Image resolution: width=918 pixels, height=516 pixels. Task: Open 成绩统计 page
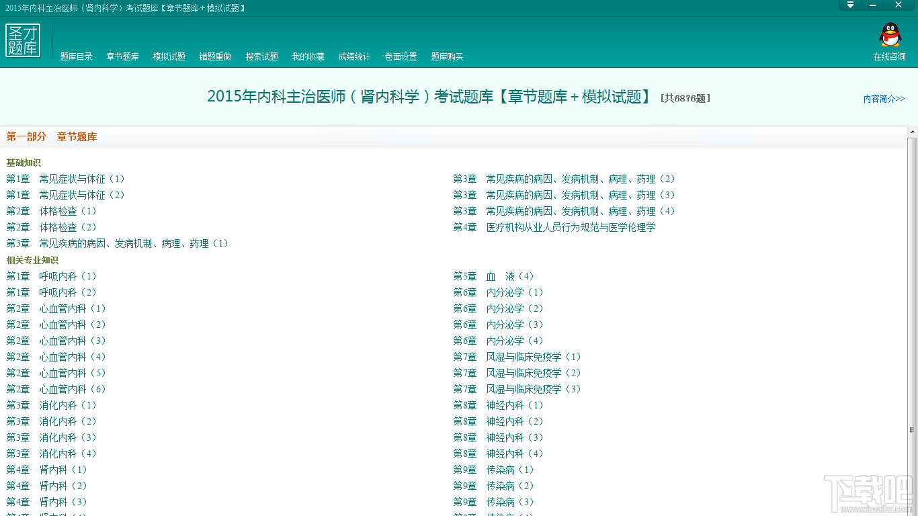pyautogui.click(x=355, y=56)
